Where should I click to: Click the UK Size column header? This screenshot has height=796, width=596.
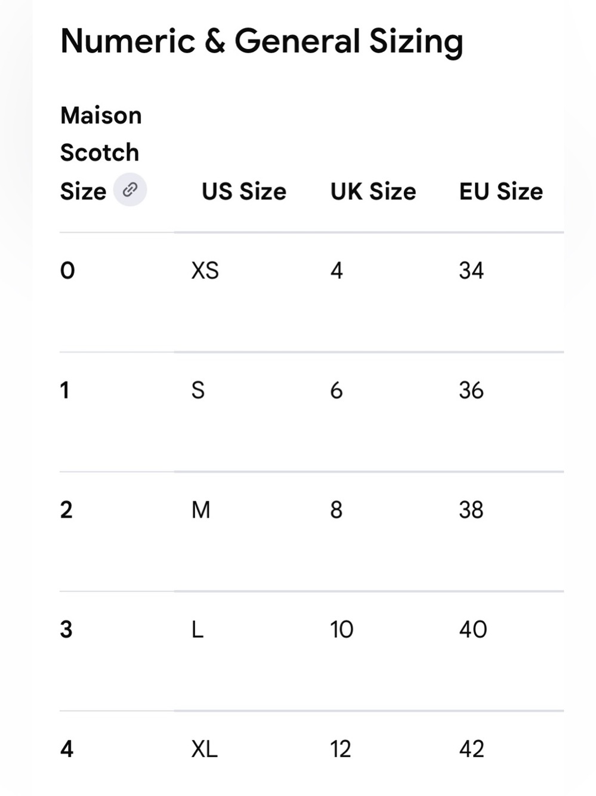(x=373, y=192)
